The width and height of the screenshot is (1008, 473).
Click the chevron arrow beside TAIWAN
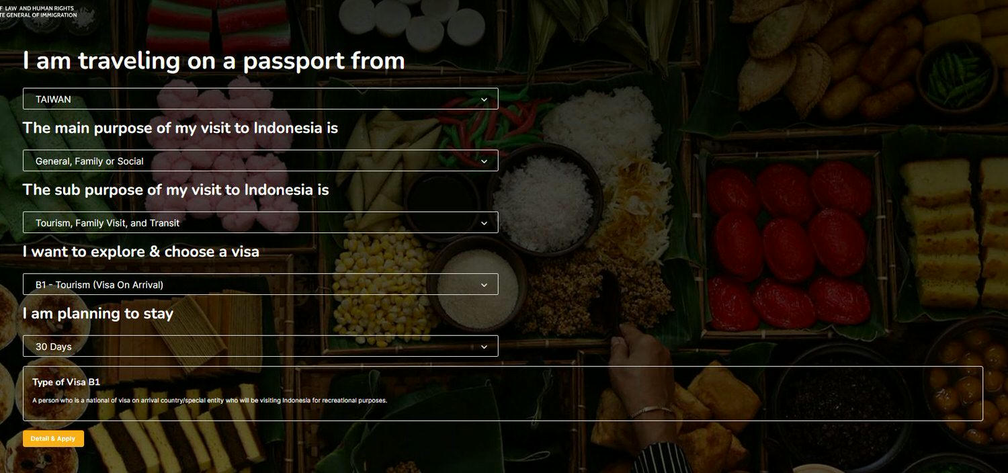(484, 99)
